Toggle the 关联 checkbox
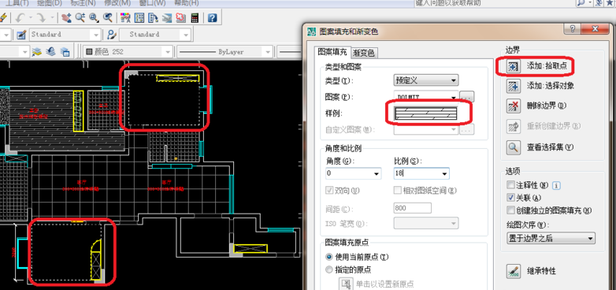 pyautogui.click(x=510, y=197)
